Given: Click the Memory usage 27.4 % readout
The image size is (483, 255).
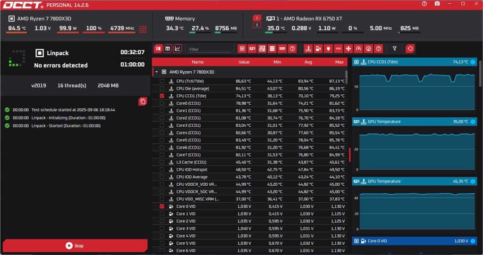Looking at the screenshot, I should pyautogui.click(x=200, y=28).
